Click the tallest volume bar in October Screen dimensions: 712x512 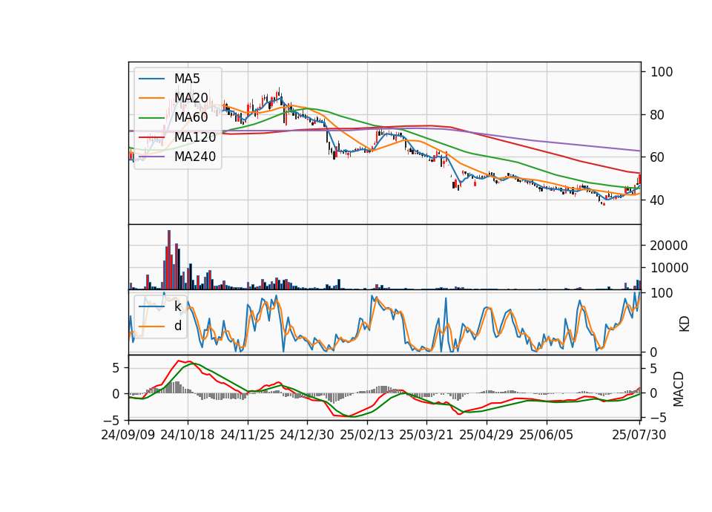169,260
